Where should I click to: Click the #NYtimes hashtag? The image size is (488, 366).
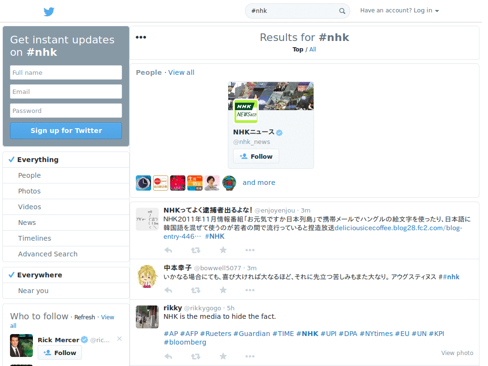click(x=376, y=334)
